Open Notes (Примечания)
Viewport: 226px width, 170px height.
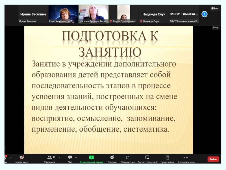pos(167,158)
